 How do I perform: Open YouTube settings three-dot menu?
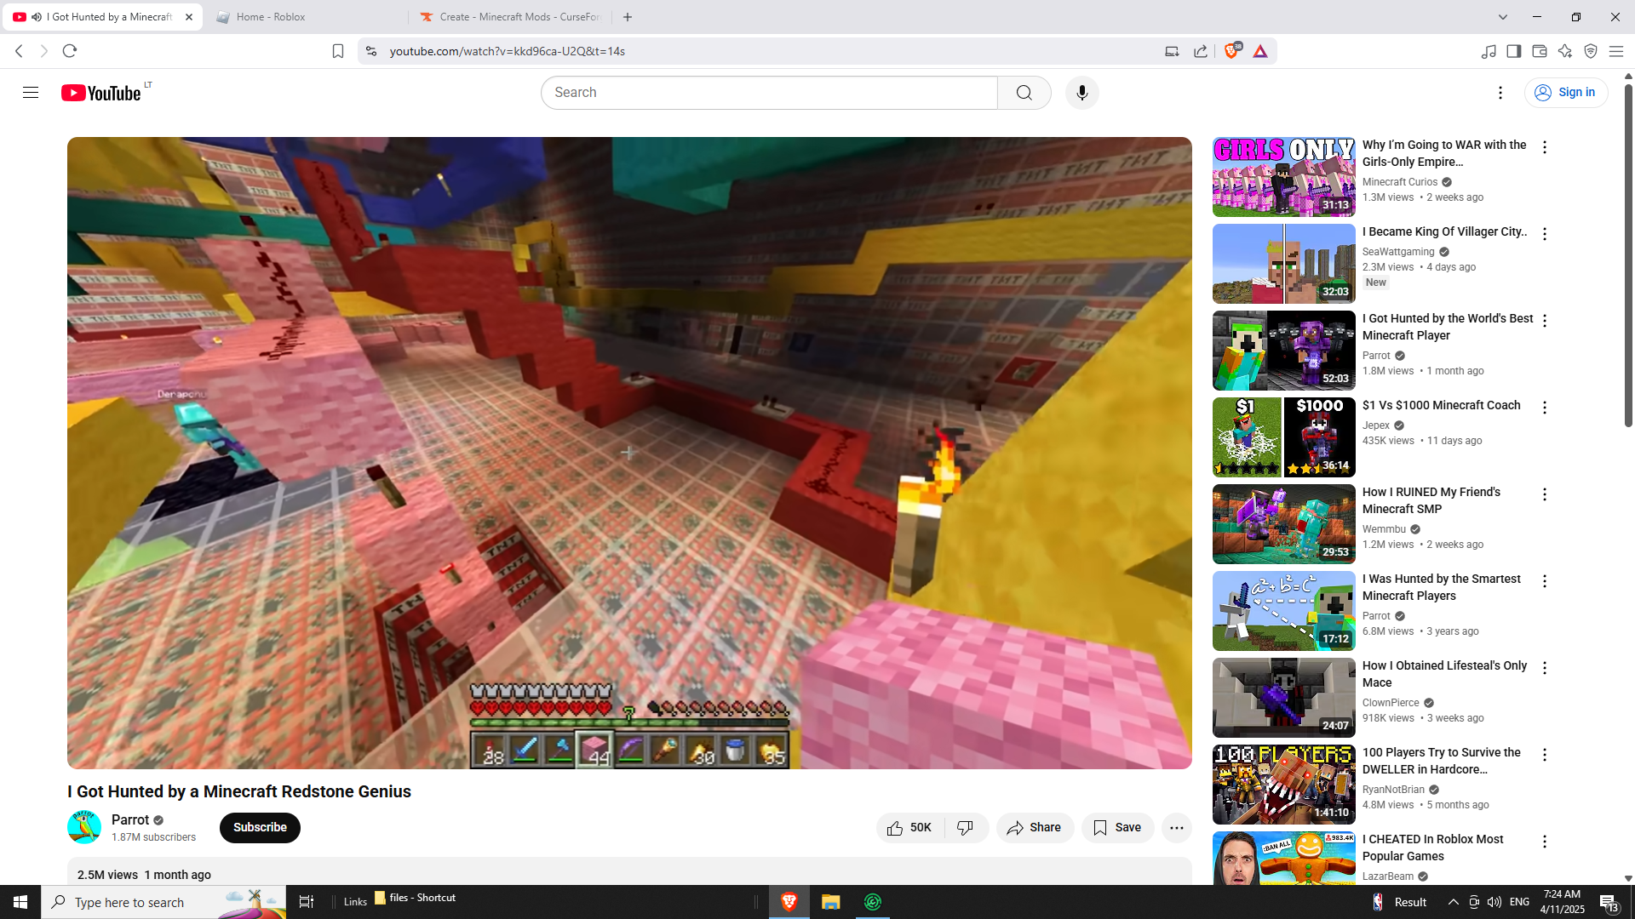point(1500,93)
